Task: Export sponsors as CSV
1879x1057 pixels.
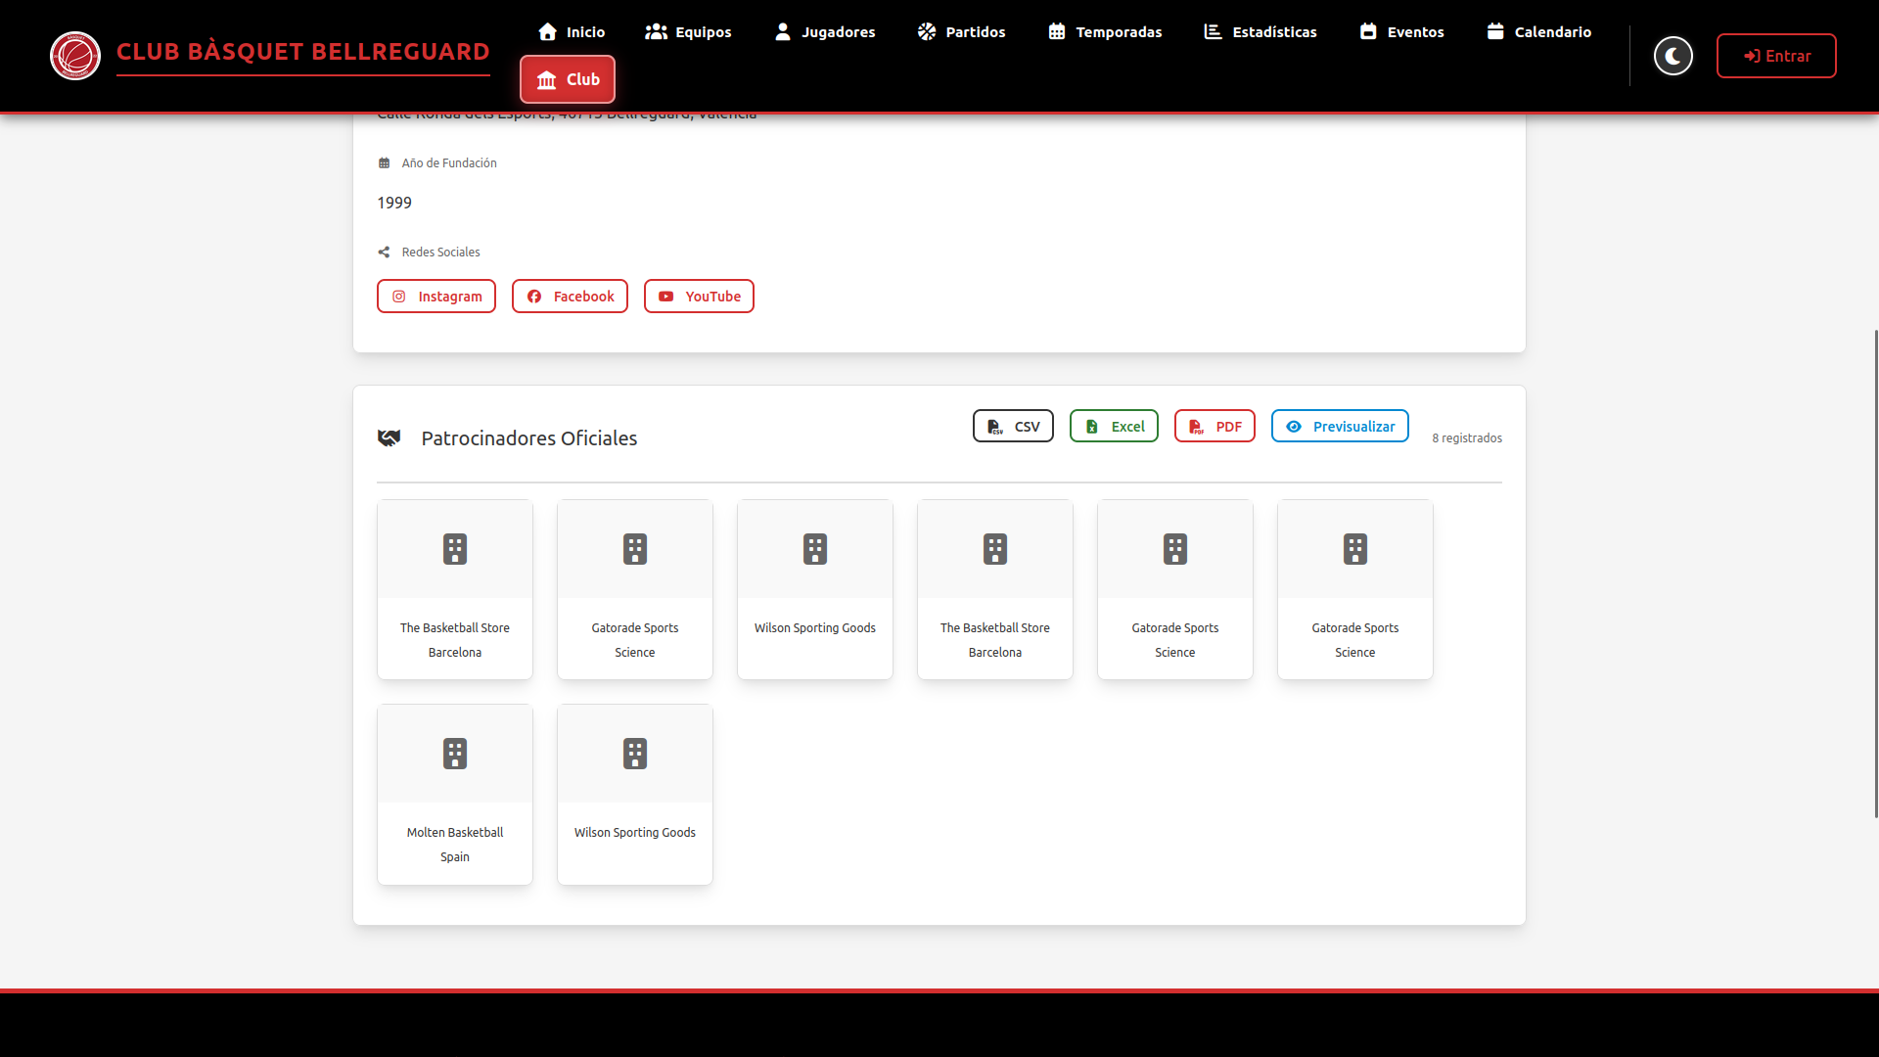Action: click(x=1013, y=426)
